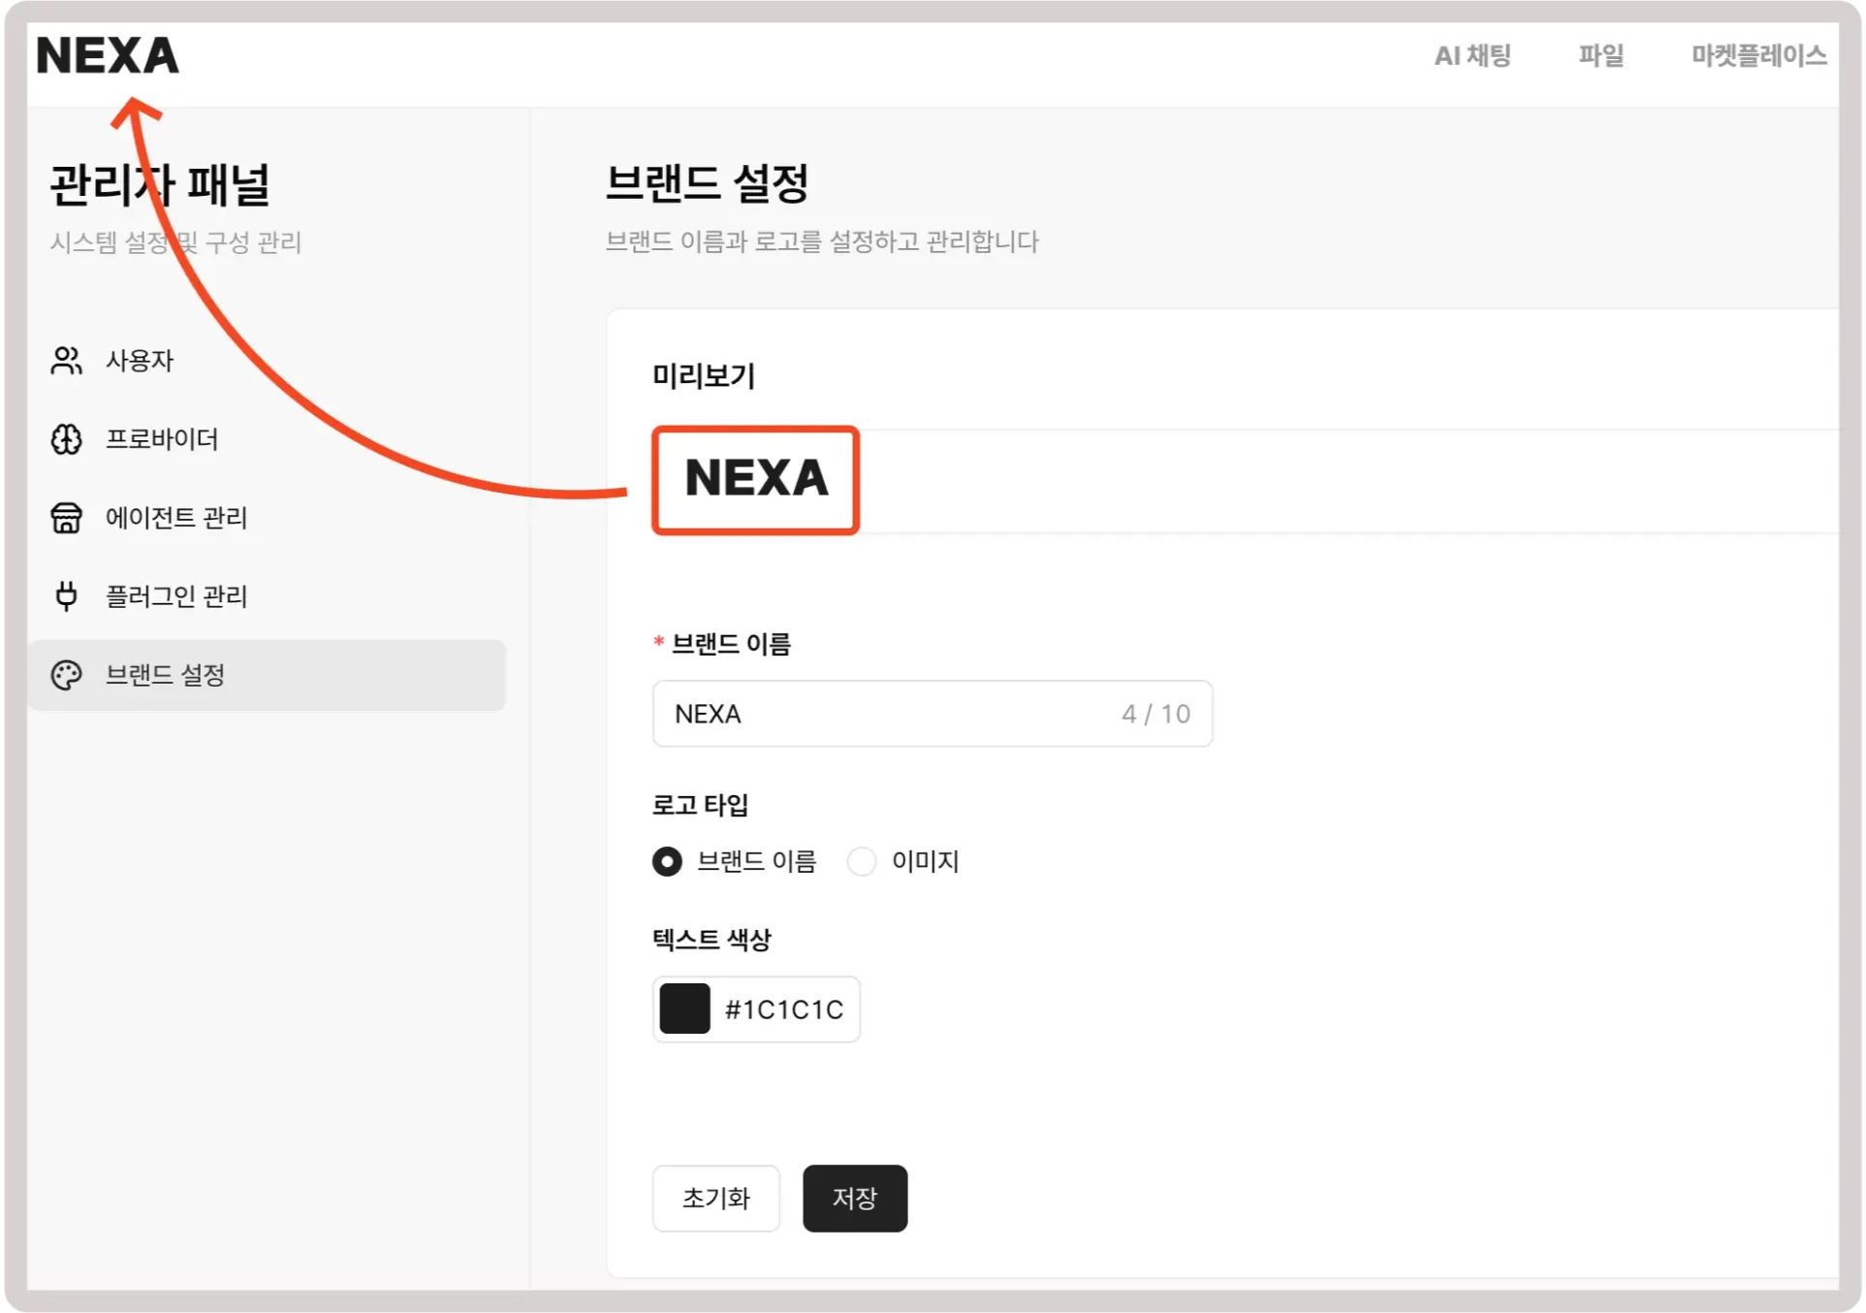Open the AI 채팅 menu
This screenshot has width=1866, height=1313.
click(1471, 56)
